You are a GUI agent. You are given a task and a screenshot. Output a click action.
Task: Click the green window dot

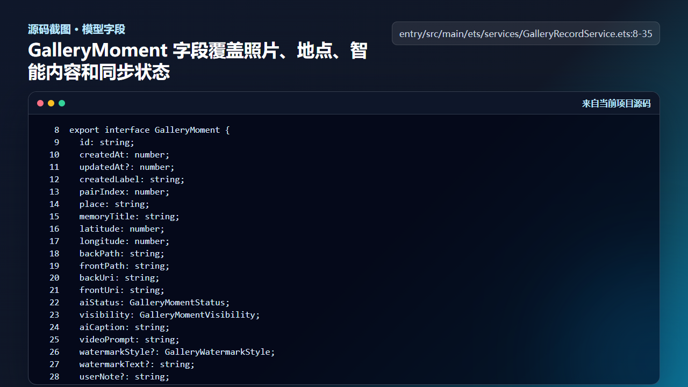(x=62, y=103)
